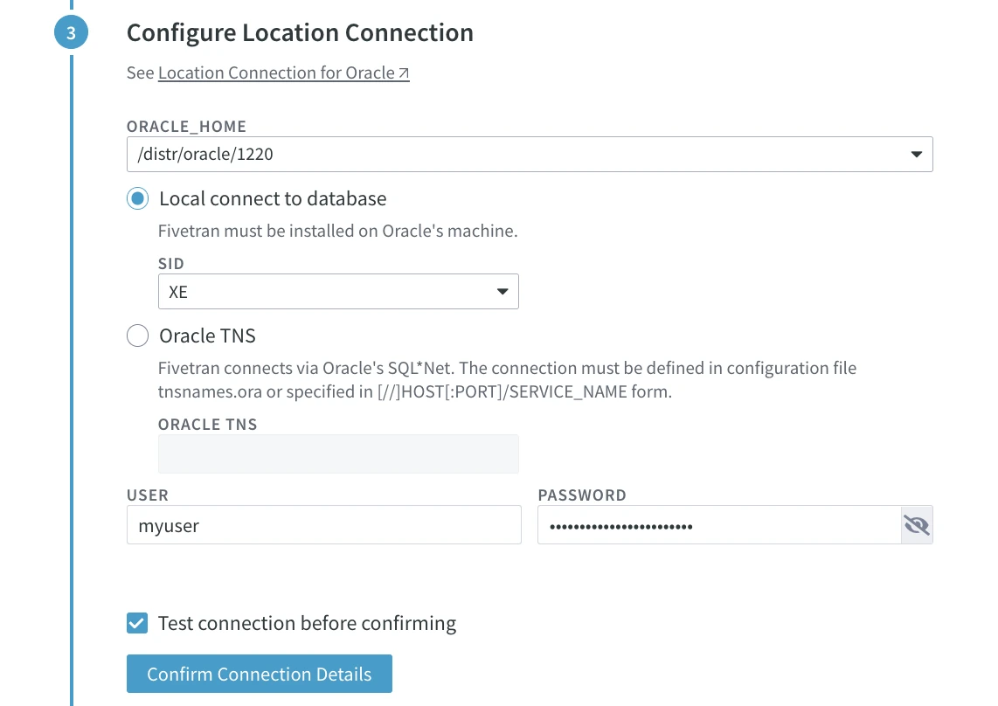Viewport: 998px width, 706px height.
Task: Click the USER field containing myuser
Action: click(x=323, y=524)
